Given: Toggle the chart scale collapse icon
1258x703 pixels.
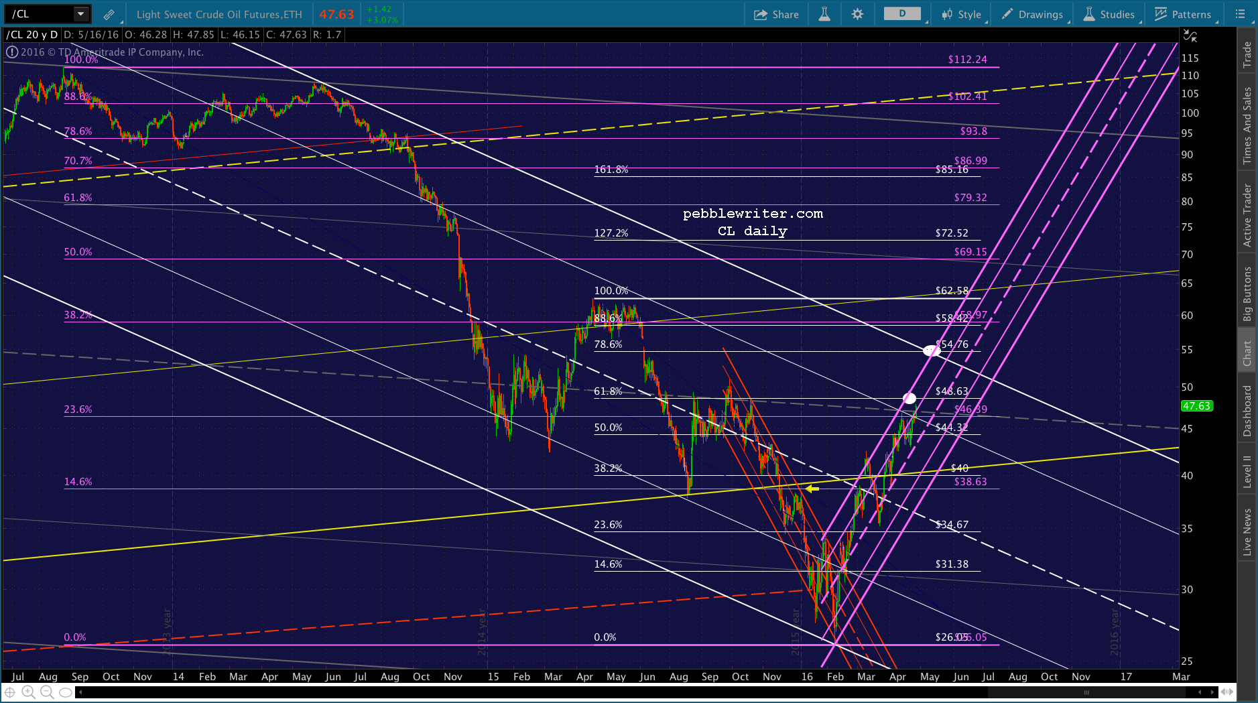Looking at the screenshot, I should pyautogui.click(x=1190, y=36).
